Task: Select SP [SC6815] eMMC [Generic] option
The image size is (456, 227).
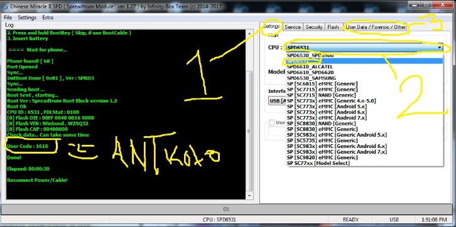Action: [365, 84]
